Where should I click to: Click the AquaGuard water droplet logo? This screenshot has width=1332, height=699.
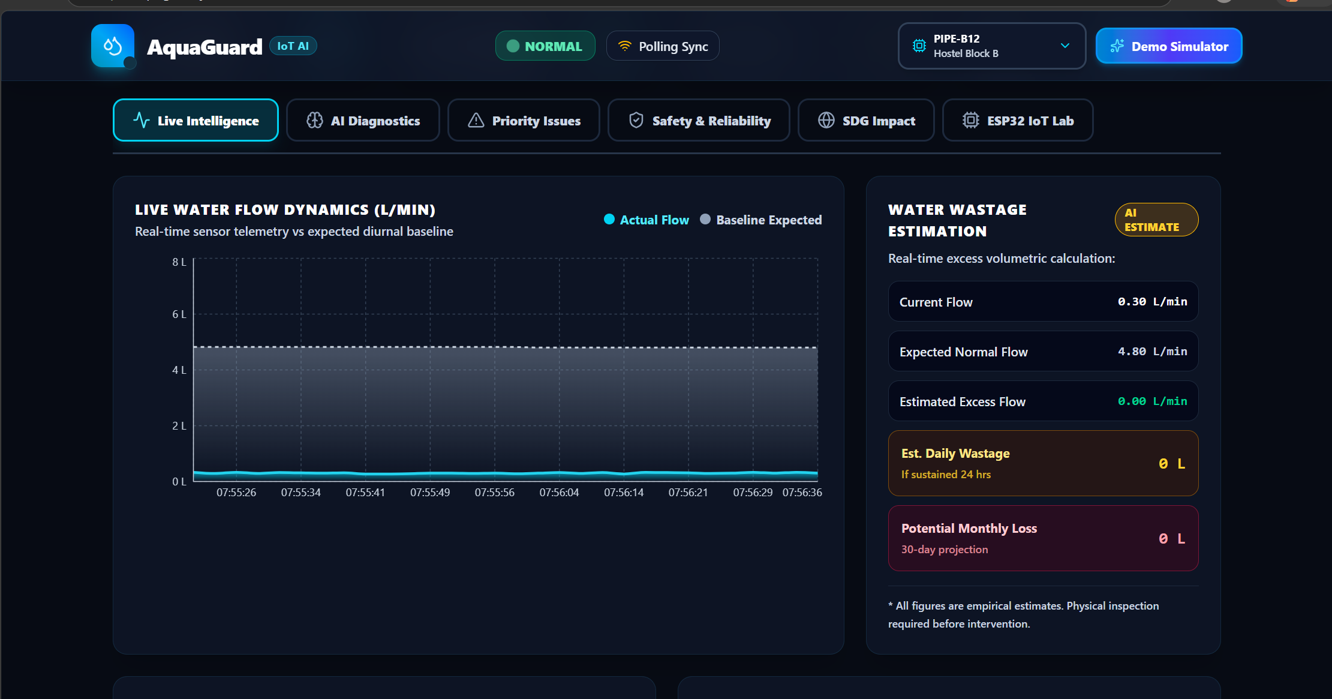pyautogui.click(x=113, y=46)
